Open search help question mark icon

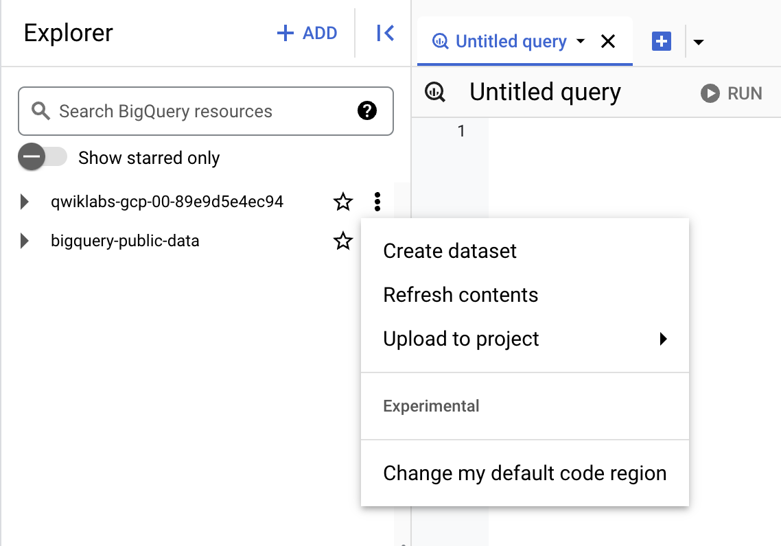(367, 110)
